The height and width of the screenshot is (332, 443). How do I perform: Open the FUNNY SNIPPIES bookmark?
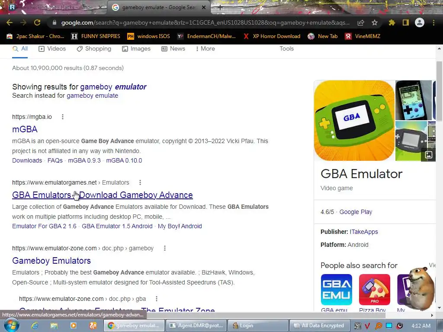click(x=96, y=36)
